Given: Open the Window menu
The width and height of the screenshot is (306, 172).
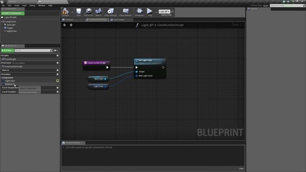Looking at the screenshot, I should (x=42, y=5).
